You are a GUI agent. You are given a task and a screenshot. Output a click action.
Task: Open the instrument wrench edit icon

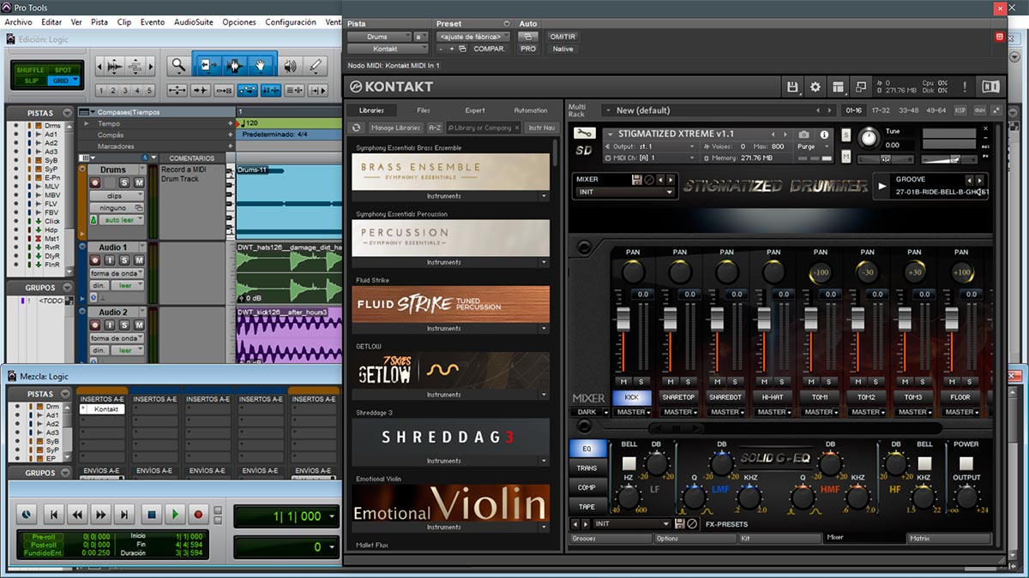[584, 134]
